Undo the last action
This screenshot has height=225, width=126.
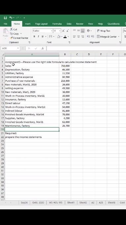click(11, 18)
